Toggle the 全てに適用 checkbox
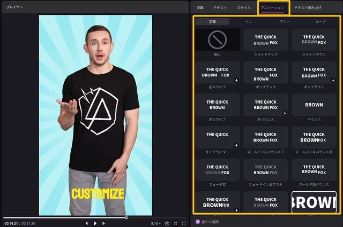This screenshot has height=227, width=343. pyautogui.click(x=197, y=221)
